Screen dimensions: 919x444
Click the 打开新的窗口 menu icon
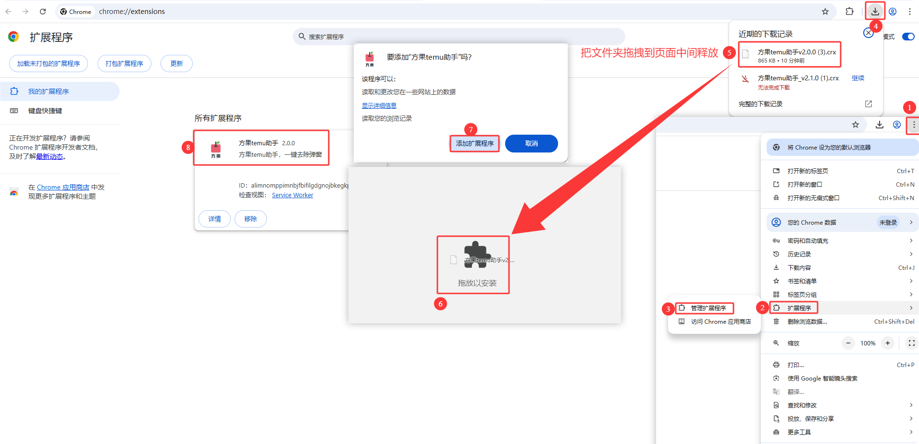(x=776, y=184)
